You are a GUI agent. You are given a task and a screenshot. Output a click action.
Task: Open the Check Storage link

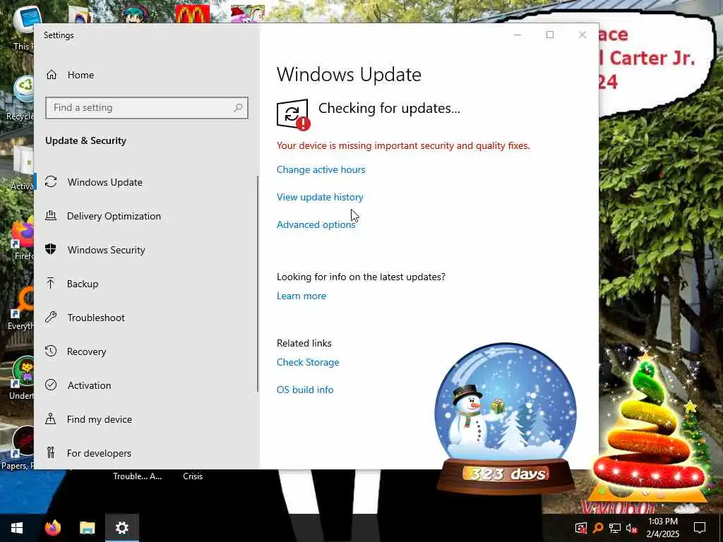tap(308, 362)
